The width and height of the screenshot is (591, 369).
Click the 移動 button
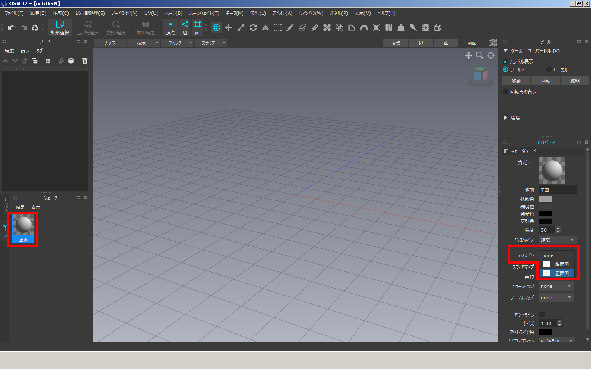(x=516, y=81)
